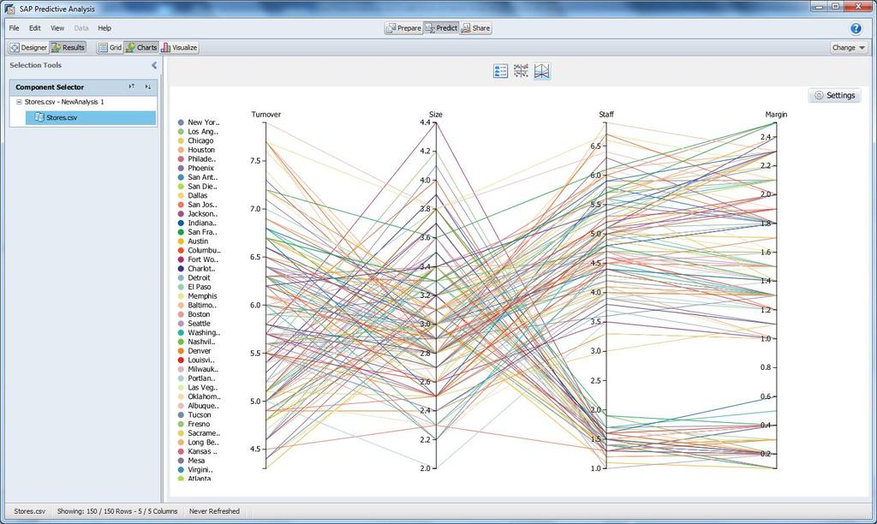877x524 pixels.
Task: Open the Help menu
Action: point(104,28)
